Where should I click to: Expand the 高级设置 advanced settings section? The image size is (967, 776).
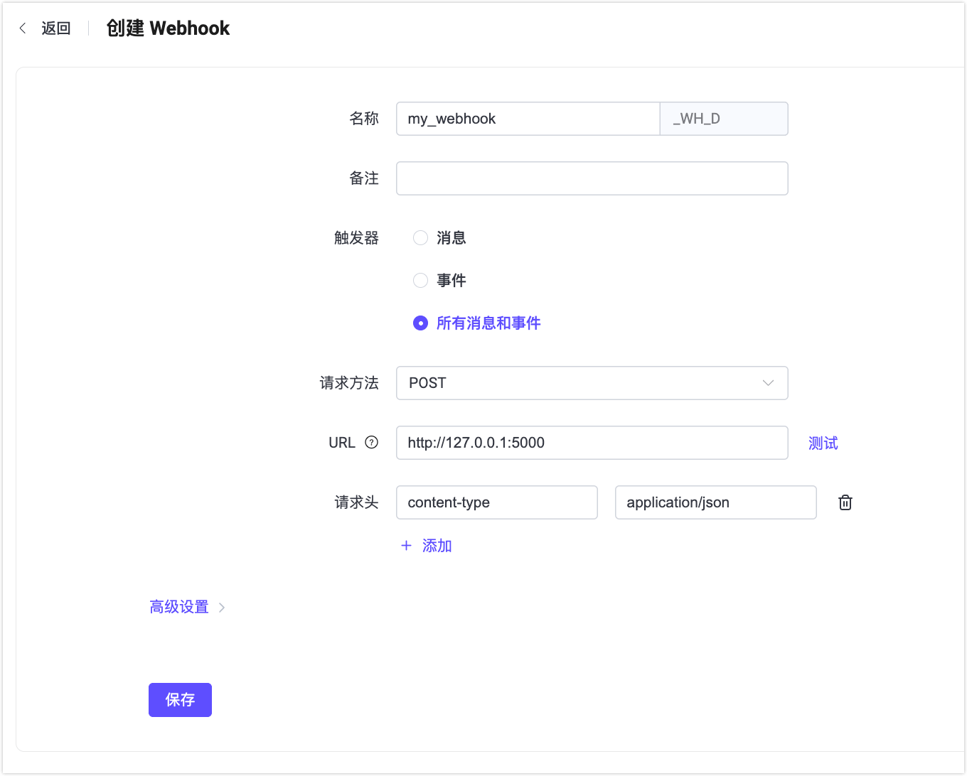(179, 606)
